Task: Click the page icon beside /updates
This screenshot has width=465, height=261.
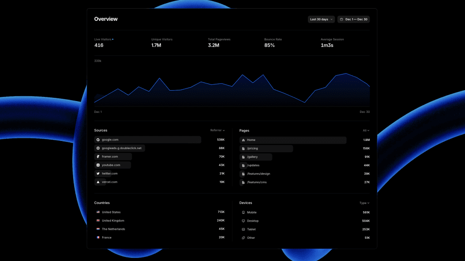Action: click(243, 165)
